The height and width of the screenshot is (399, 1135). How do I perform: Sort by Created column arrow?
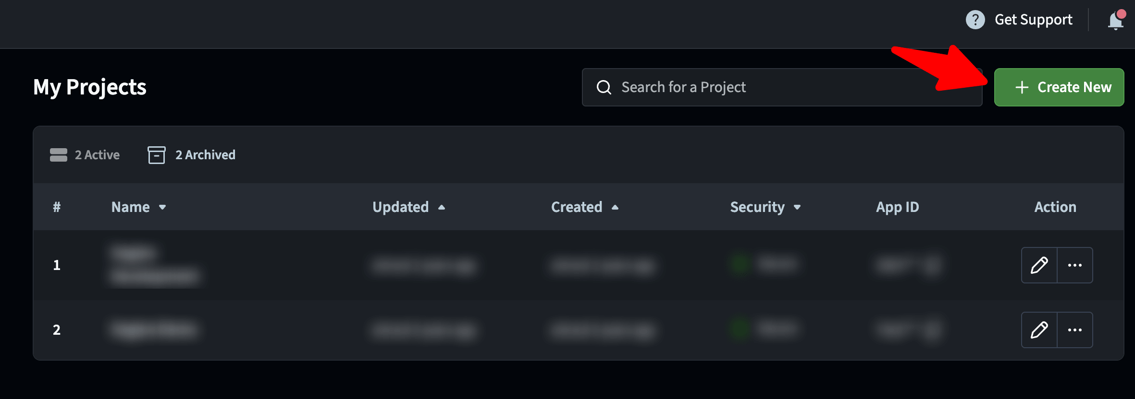pos(615,207)
